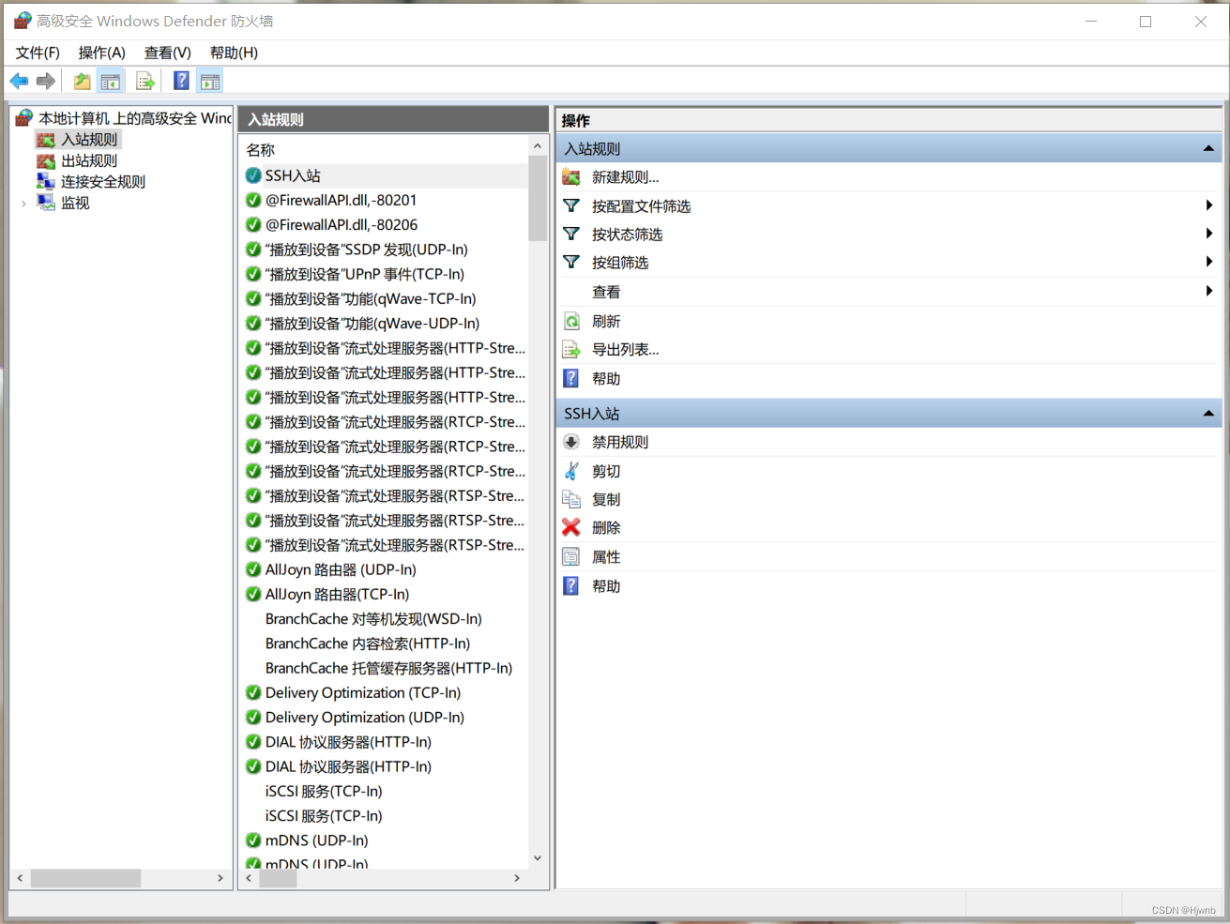Click 刷新 action link

coord(606,322)
